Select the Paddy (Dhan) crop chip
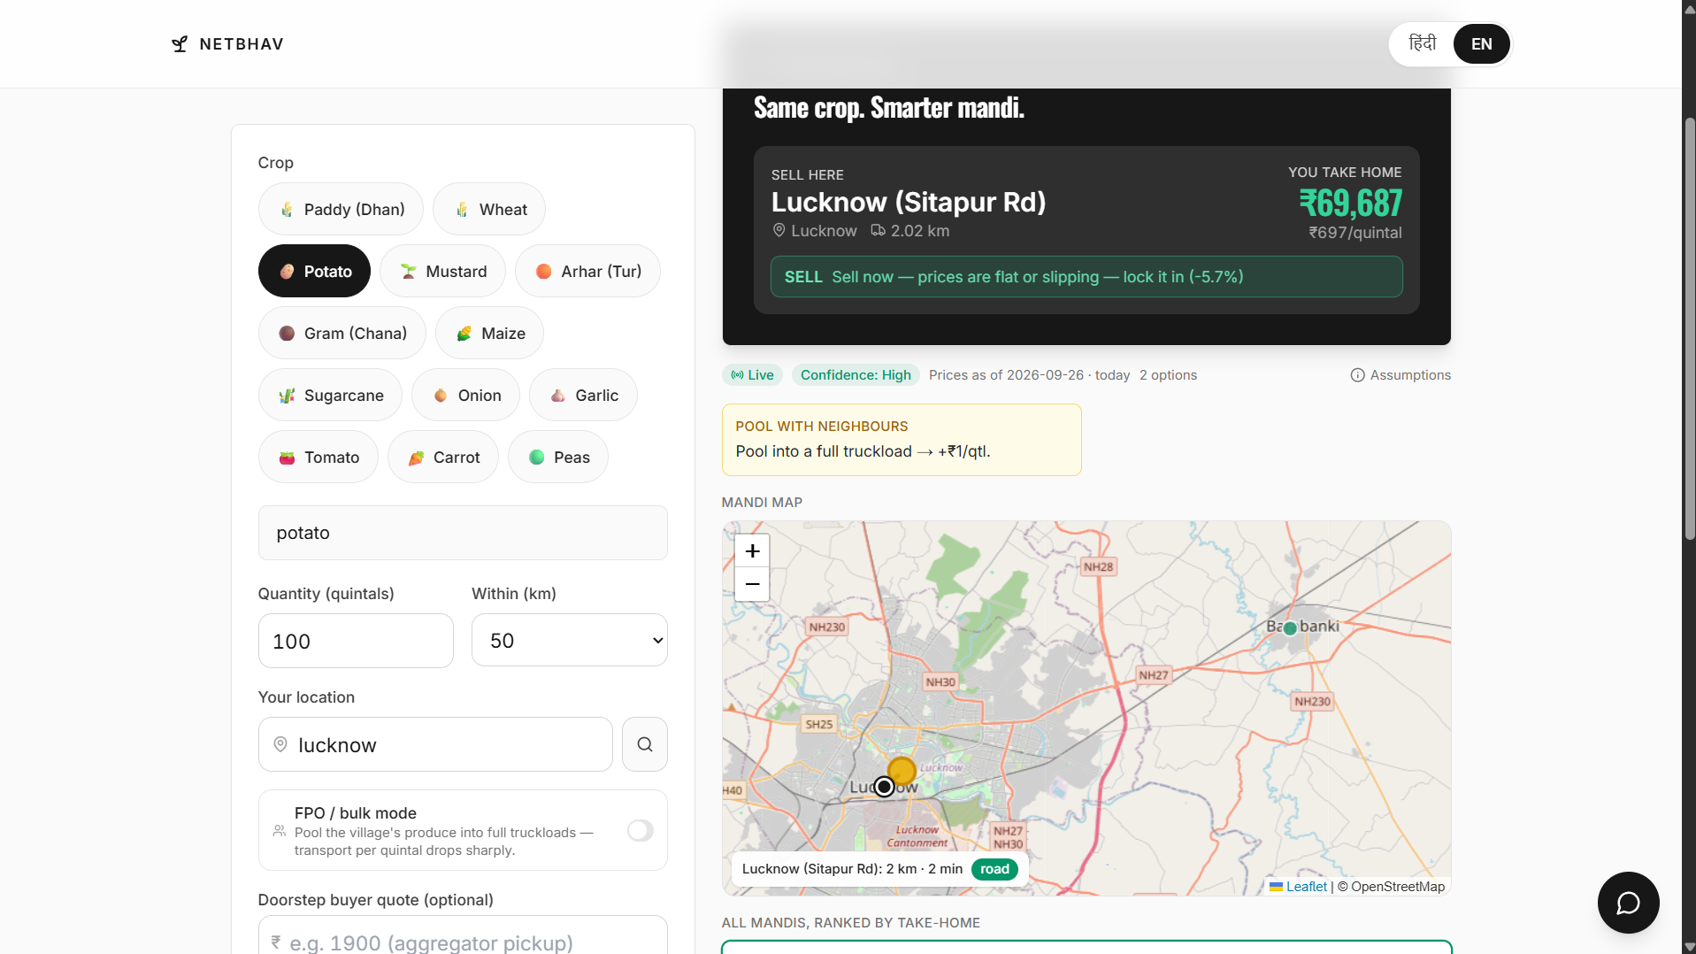This screenshot has height=954, width=1696. [x=341, y=210]
